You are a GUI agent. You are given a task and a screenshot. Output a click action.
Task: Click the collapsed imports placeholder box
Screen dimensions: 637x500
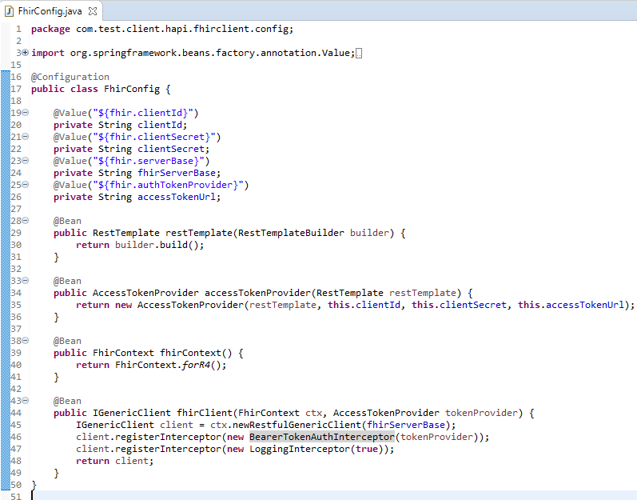point(359,54)
